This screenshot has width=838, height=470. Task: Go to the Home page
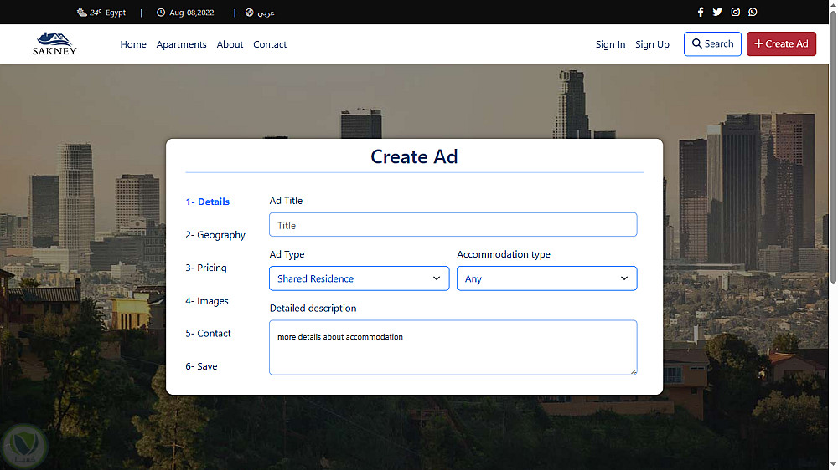[133, 44]
